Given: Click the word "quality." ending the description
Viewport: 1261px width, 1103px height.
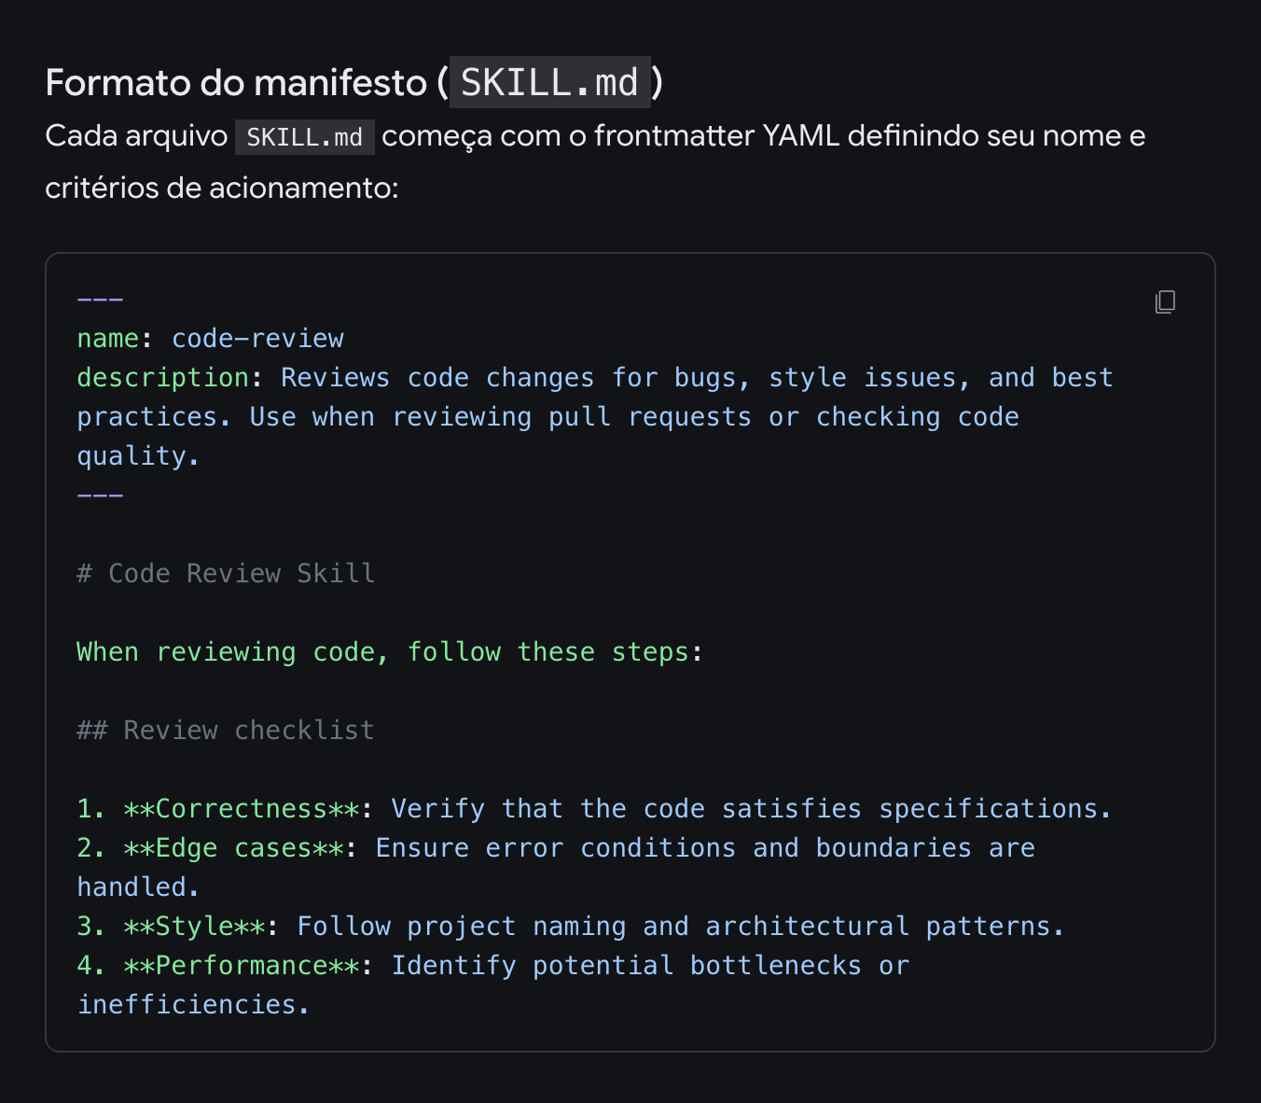Looking at the screenshot, I should pyautogui.click(x=138, y=455).
